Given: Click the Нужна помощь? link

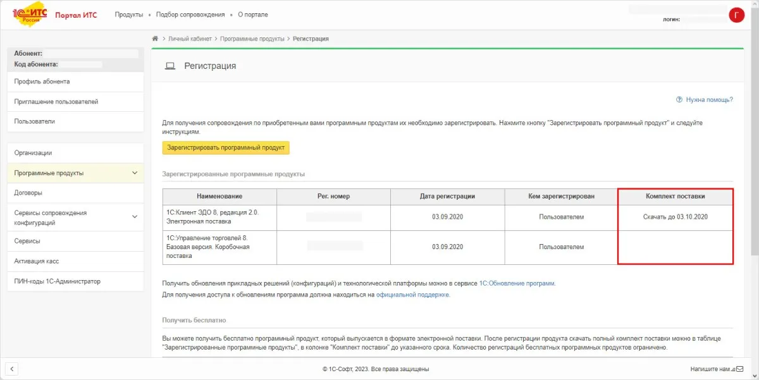Looking at the screenshot, I should 709,99.
